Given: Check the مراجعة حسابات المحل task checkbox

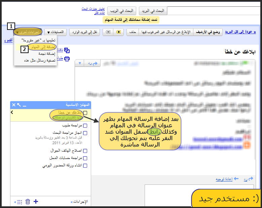Looking at the screenshot, I should [85, 158].
